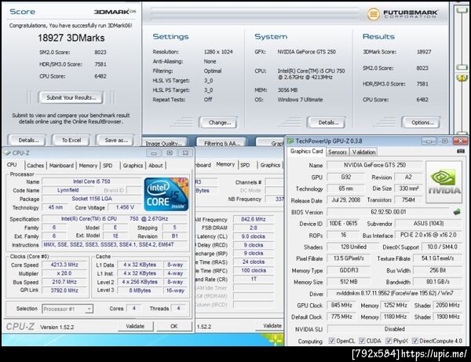Viewport: 471px width, 362px height.
Task: Click the CPU-Z Core Speed 4213.3 MHz field
Action: (64, 265)
